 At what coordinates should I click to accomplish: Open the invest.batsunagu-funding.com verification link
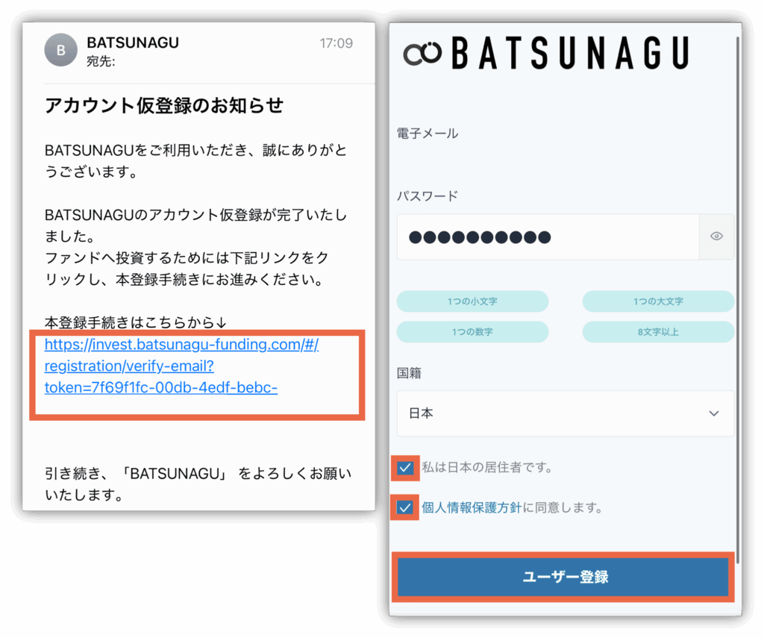pyautogui.click(x=181, y=366)
